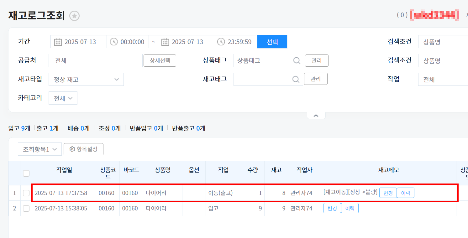Click the 재고태그 search magnifier icon
468x238 pixels.
click(x=296, y=79)
